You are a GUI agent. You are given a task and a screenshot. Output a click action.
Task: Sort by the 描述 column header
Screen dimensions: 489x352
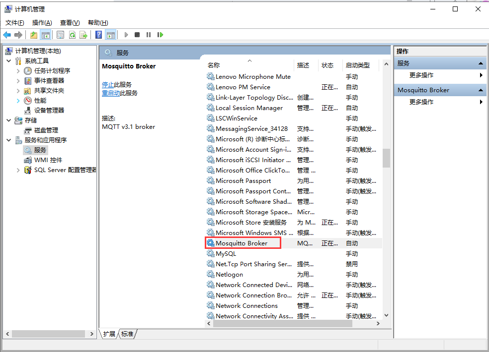tap(306, 65)
